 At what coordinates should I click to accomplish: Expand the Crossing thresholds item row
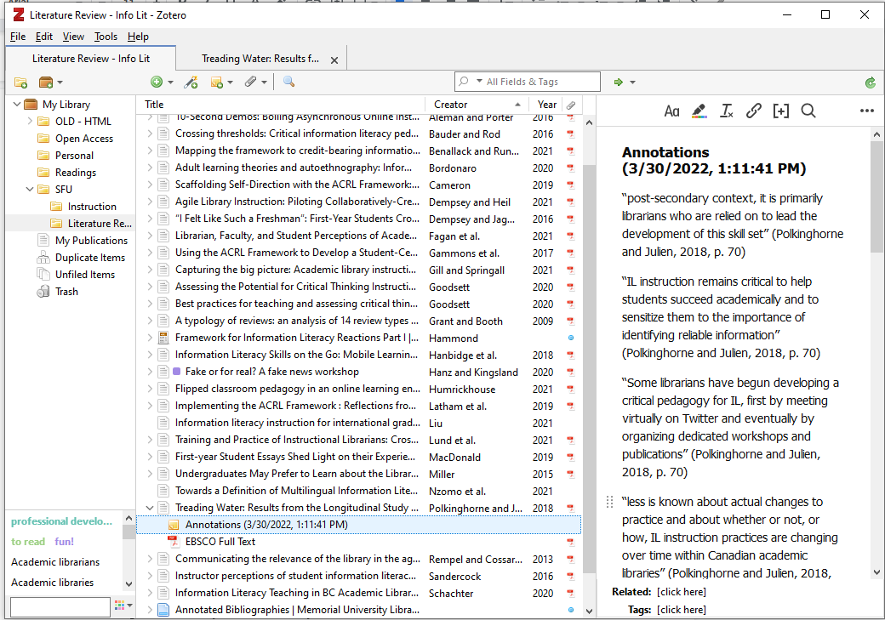tap(150, 134)
